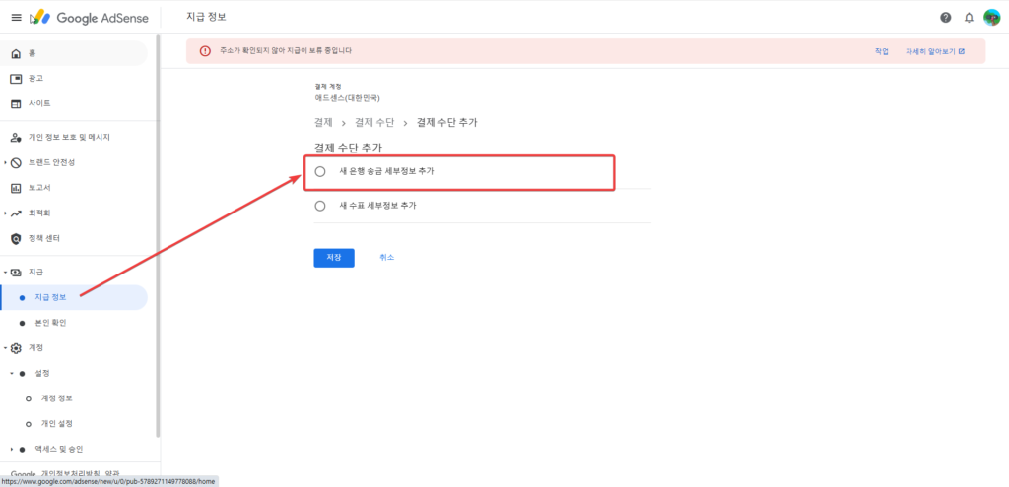Select 새 은행 송금 세부정보 추가 radio
The width and height of the screenshot is (1009, 487).
(320, 172)
